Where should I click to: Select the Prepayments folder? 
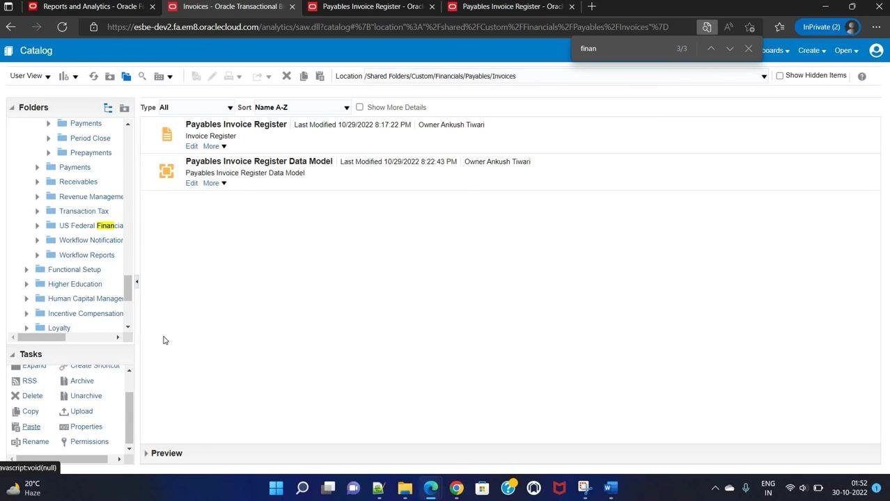tap(91, 153)
